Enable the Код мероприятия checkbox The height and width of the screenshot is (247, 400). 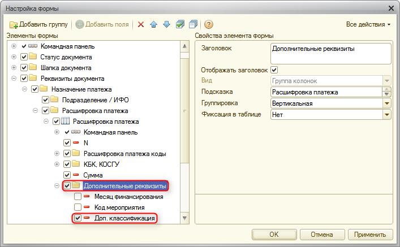pos(78,207)
